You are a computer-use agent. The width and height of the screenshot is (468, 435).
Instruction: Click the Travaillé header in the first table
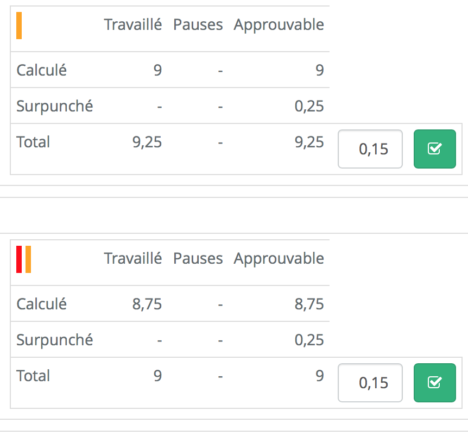(133, 24)
